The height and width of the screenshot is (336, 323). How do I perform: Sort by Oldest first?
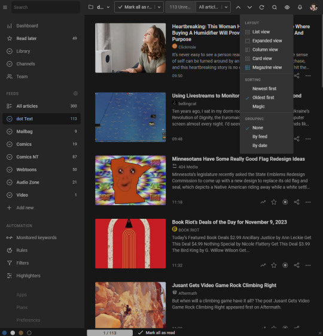tap(266, 97)
